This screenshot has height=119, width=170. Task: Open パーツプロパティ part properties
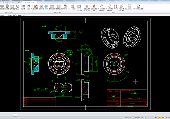coord(79,8)
